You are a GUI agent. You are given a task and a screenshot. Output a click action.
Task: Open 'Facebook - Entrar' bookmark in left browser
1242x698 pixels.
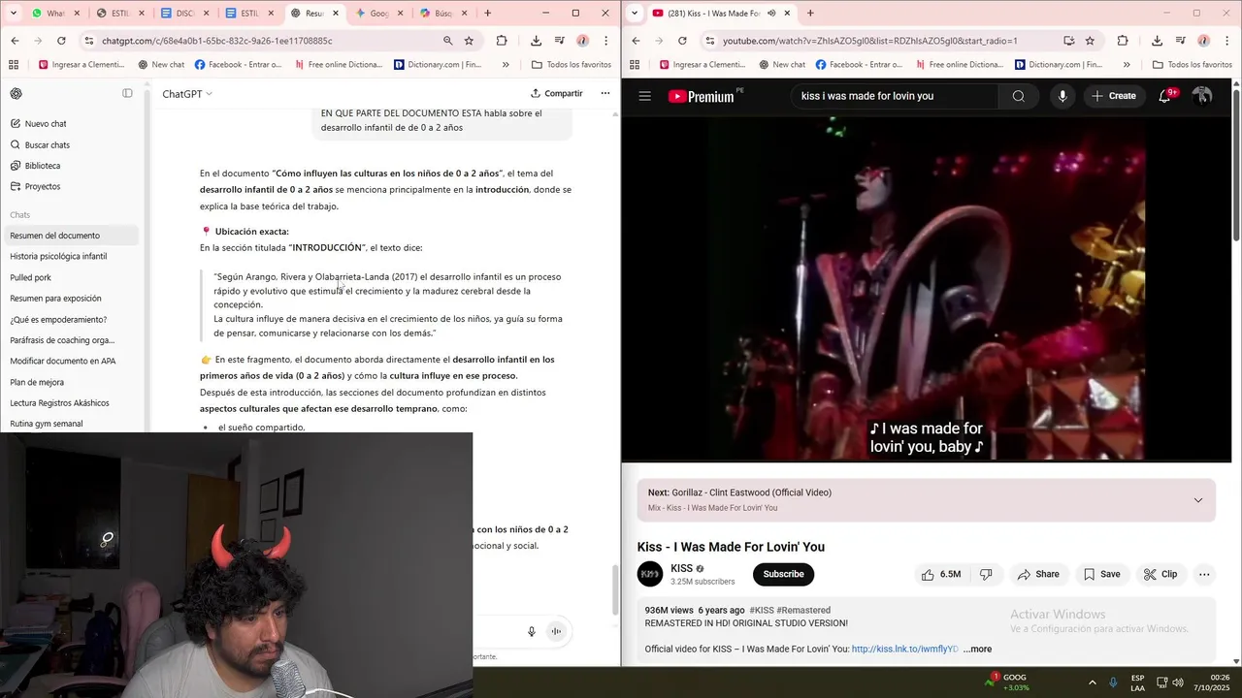tap(239, 65)
